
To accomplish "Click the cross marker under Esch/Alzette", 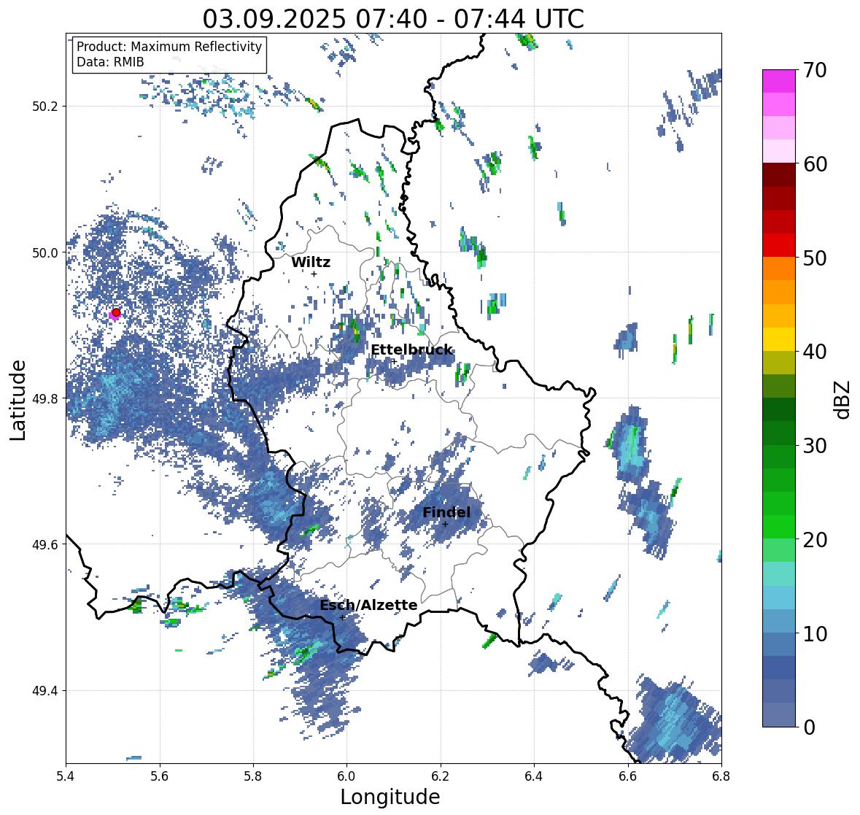I will coord(342,617).
